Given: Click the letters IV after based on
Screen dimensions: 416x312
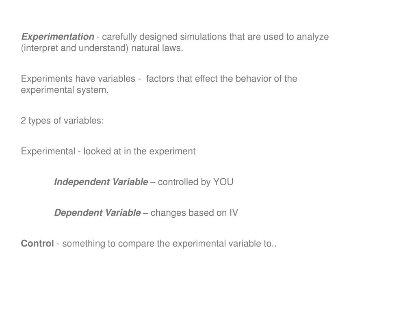Looking at the screenshot, I should pyautogui.click(x=234, y=213).
